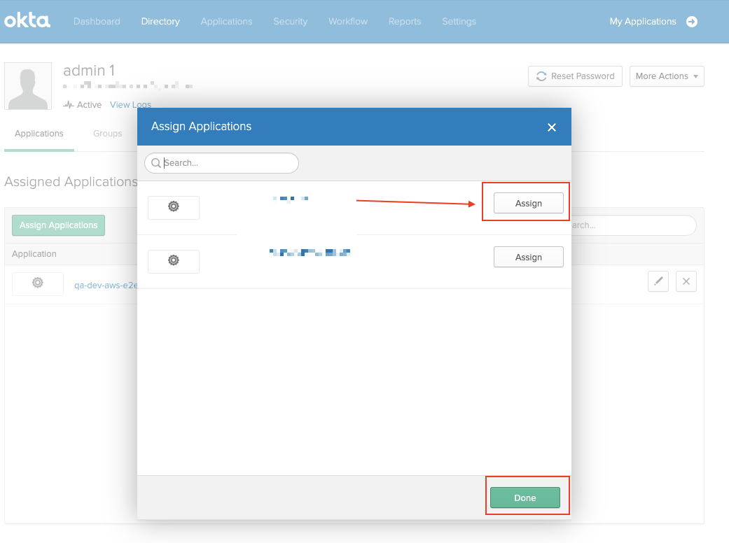Click the first app's gear icon

pyautogui.click(x=174, y=207)
